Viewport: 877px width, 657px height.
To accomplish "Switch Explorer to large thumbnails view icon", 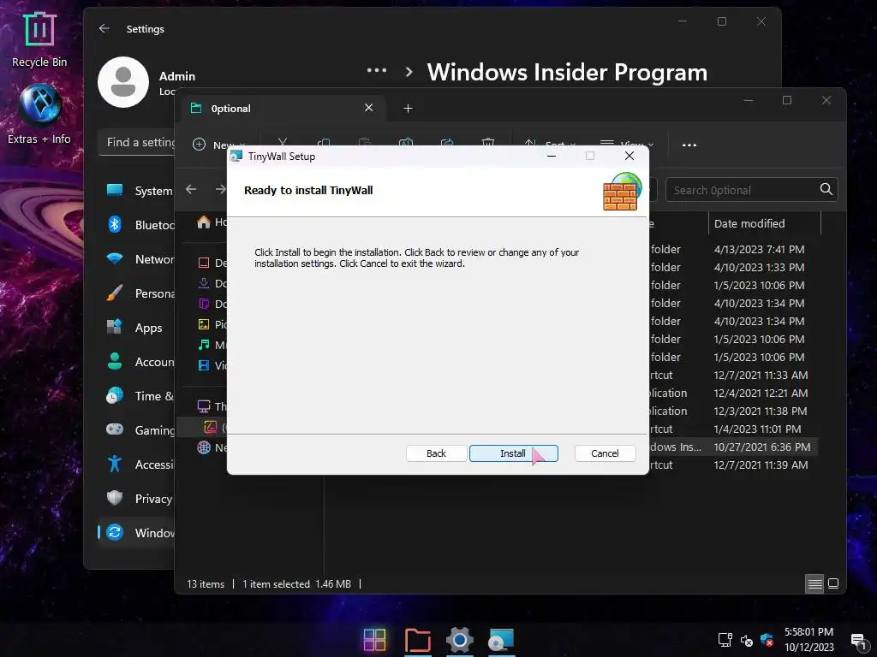I will click(x=833, y=583).
